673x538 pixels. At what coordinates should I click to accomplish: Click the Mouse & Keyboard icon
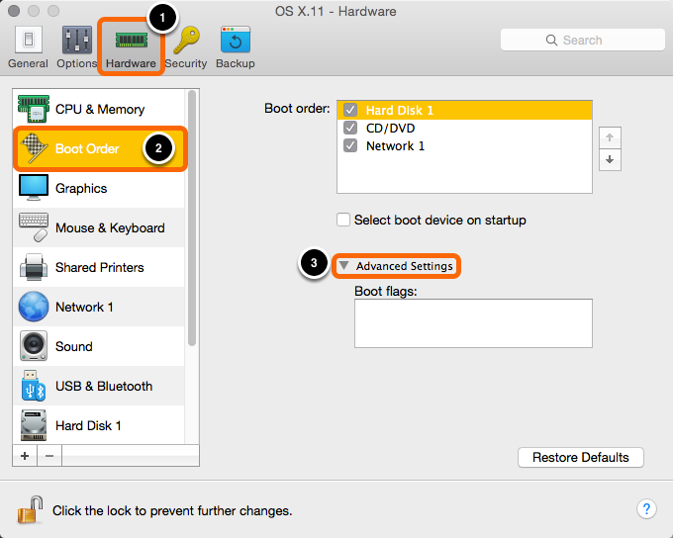pos(34,227)
